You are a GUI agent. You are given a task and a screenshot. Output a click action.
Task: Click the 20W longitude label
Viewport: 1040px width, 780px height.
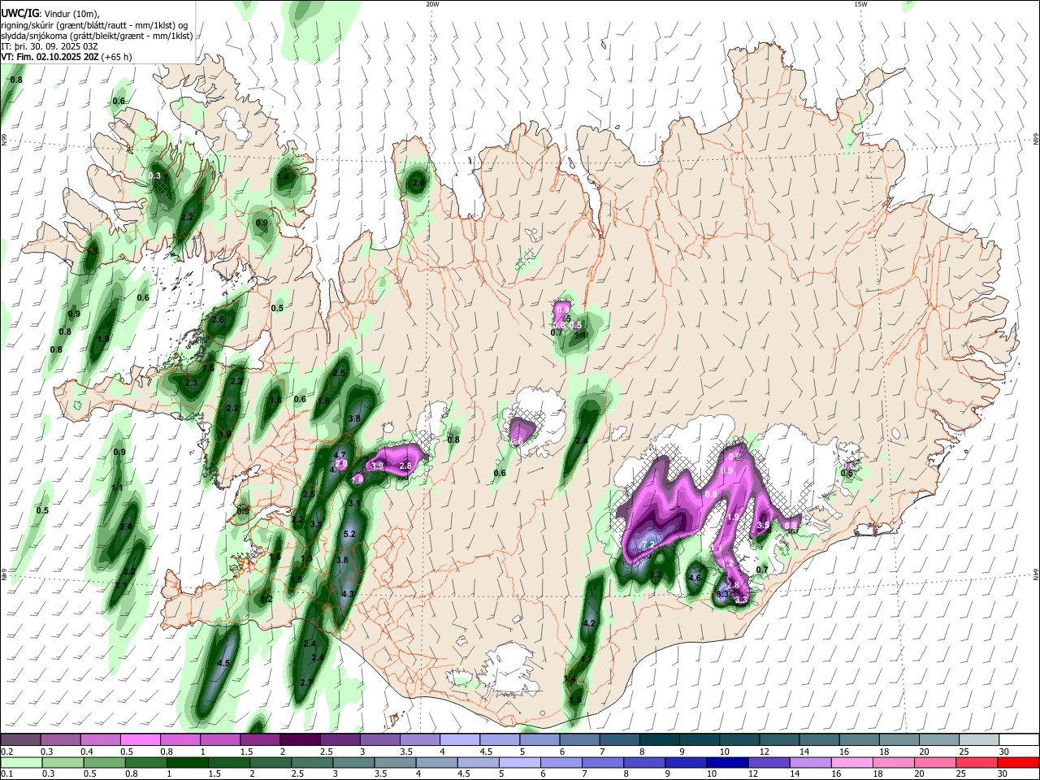(x=432, y=4)
